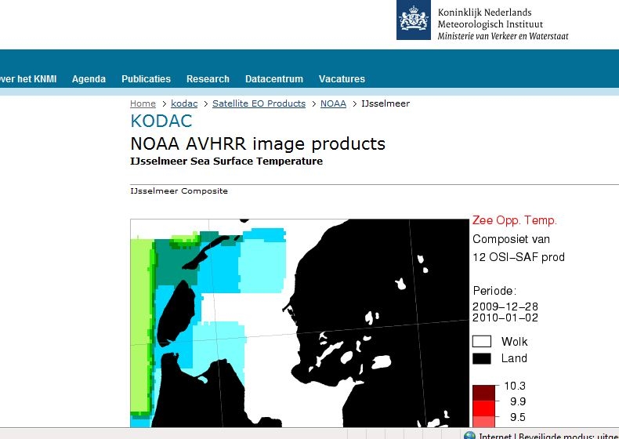Screen dimensions: 619x439
Task: Click the dark red 10.3 temperature swatch
Action: 483,393
